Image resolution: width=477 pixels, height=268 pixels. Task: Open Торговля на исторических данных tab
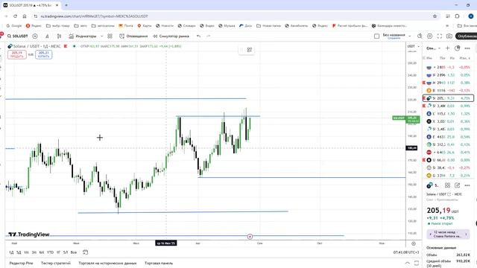coord(107,263)
